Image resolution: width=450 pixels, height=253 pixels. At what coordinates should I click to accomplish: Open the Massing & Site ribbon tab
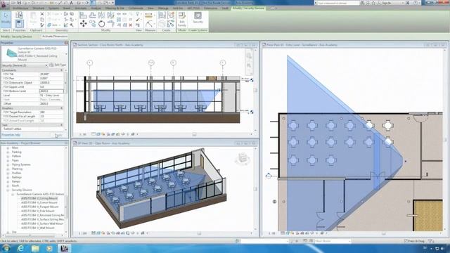[x=115, y=8]
